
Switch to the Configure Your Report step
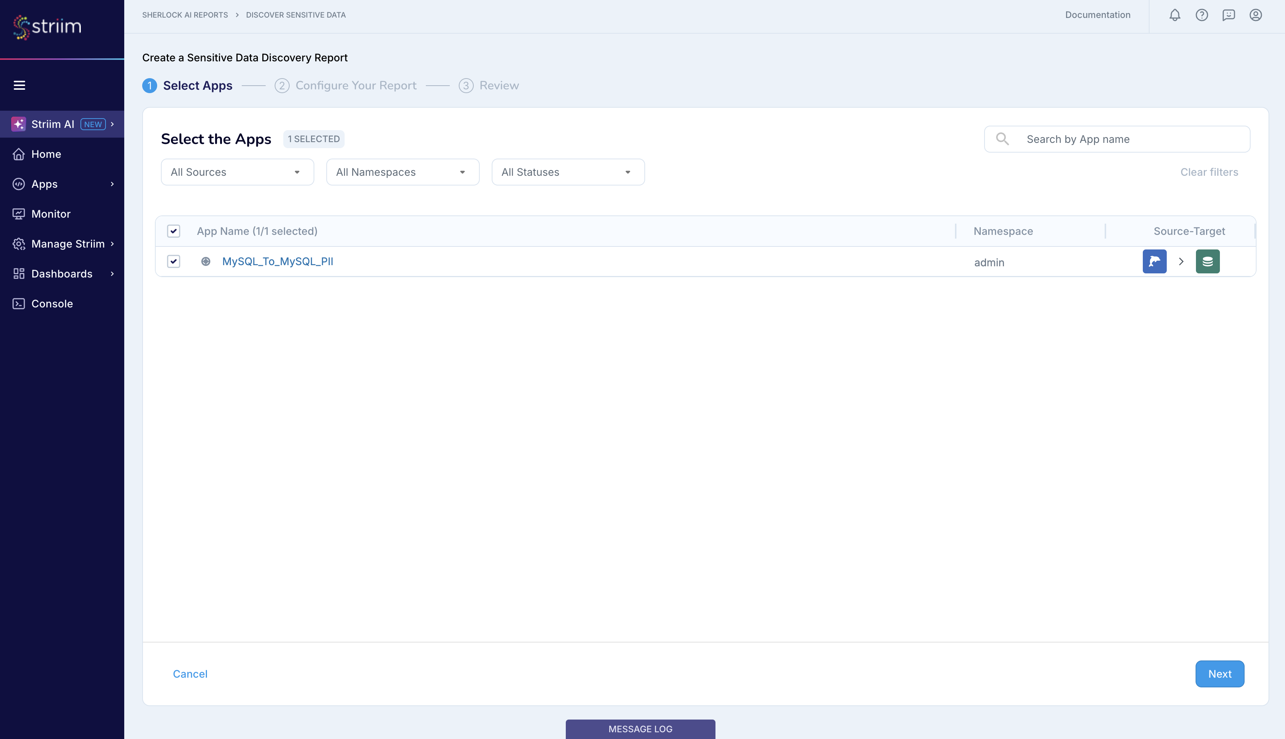coord(355,85)
